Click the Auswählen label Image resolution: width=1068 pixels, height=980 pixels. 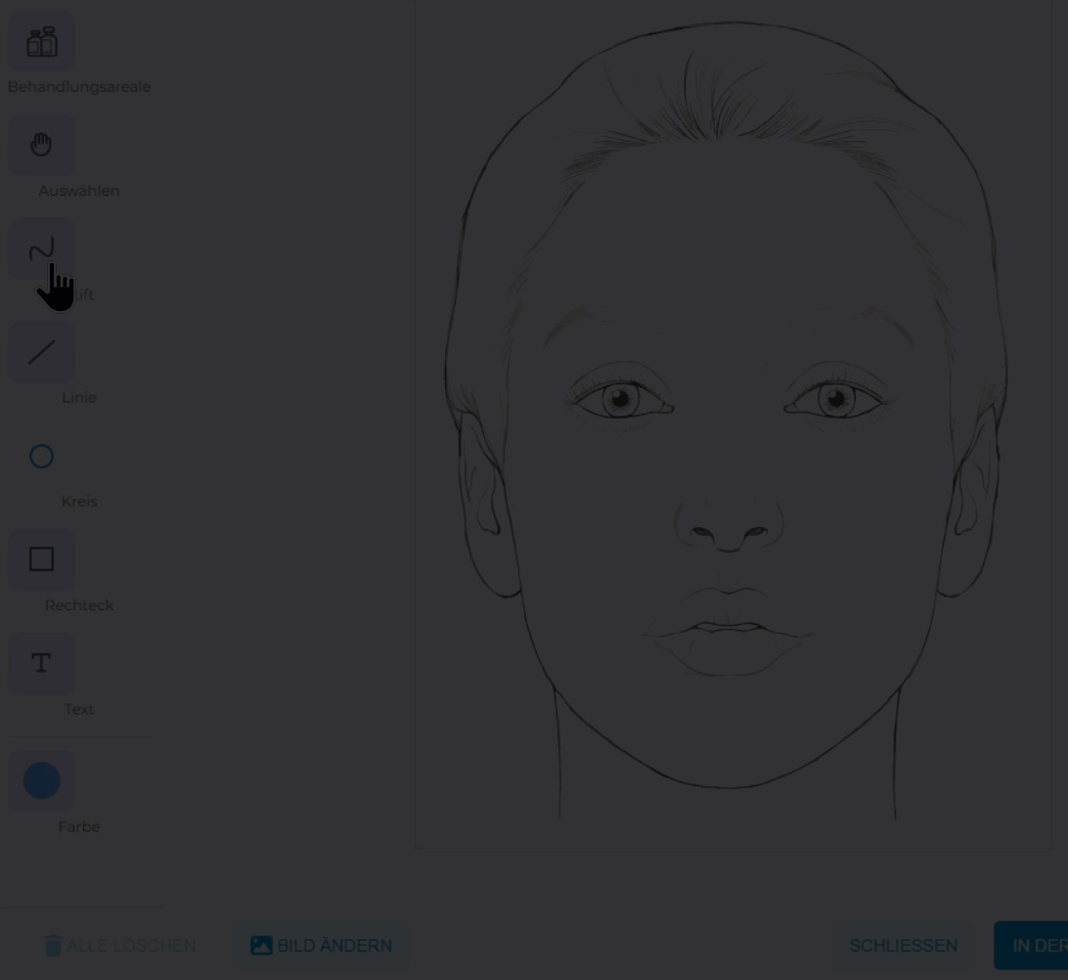coord(79,191)
